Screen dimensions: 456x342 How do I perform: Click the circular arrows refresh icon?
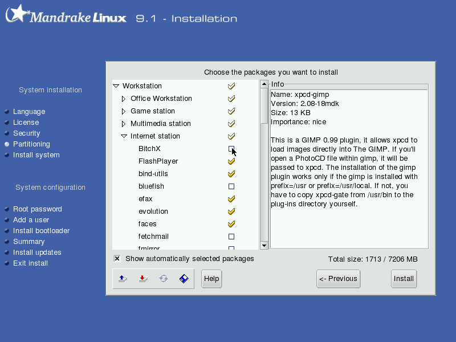(164, 279)
